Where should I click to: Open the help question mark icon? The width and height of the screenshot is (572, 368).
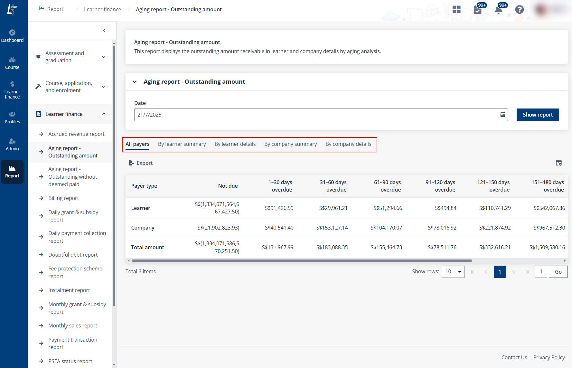click(x=519, y=10)
